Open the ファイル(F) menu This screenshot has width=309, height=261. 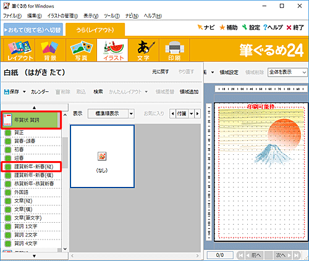tap(12, 16)
